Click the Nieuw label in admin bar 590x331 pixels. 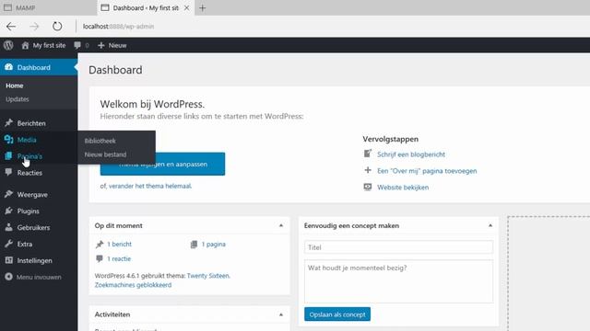(x=117, y=45)
